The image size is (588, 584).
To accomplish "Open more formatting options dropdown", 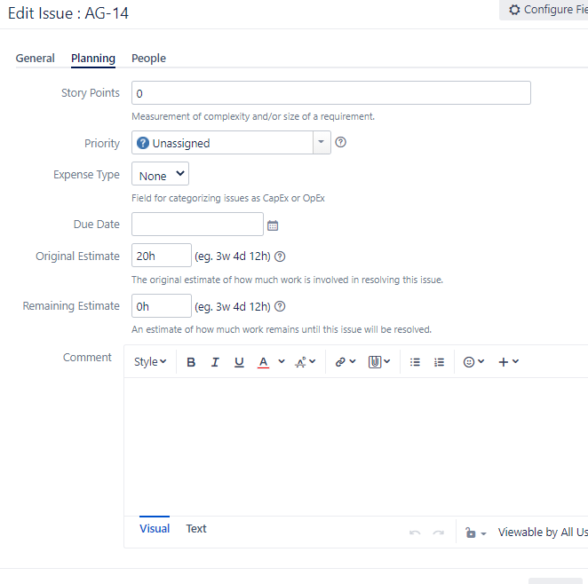I will click(x=306, y=362).
